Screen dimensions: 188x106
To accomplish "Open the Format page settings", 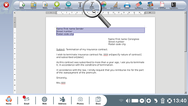I will tap(162, 5).
